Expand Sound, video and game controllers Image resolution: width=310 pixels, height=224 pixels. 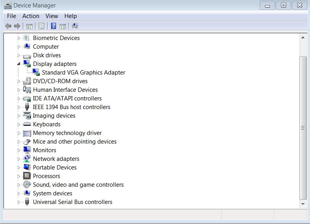pos(18,185)
